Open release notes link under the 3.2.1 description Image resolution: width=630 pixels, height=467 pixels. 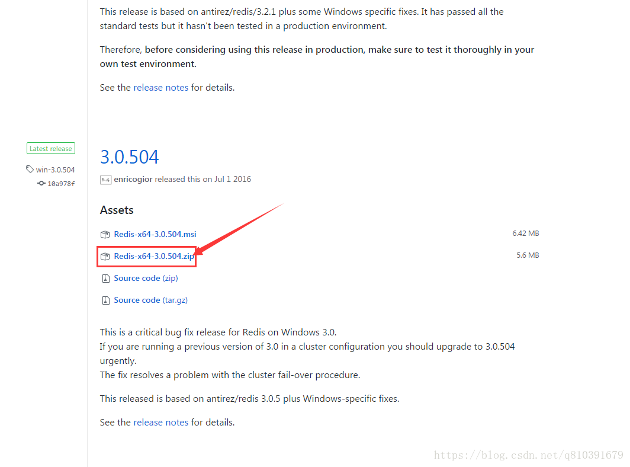160,88
